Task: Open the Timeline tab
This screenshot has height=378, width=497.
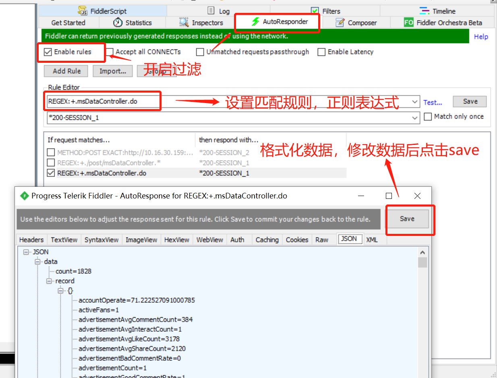Action: pyautogui.click(x=437, y=11)
